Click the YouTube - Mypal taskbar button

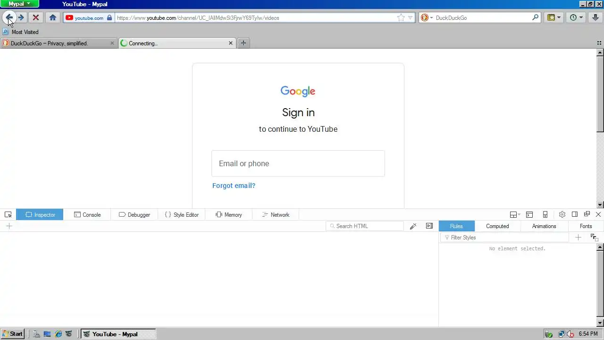118,334
